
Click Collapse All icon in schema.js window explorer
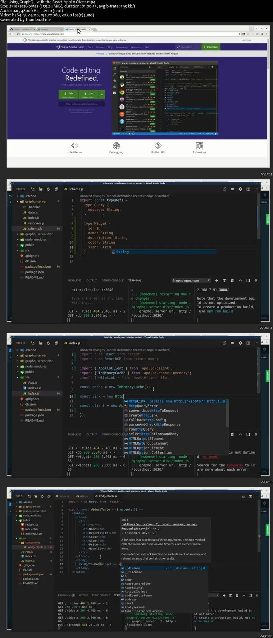click(x=56, y=189)
